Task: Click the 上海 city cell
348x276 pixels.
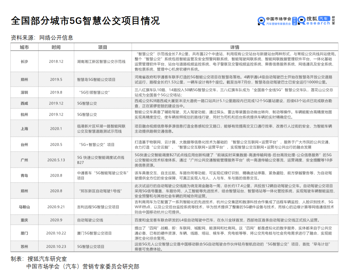Action: (x=24, y=129)
